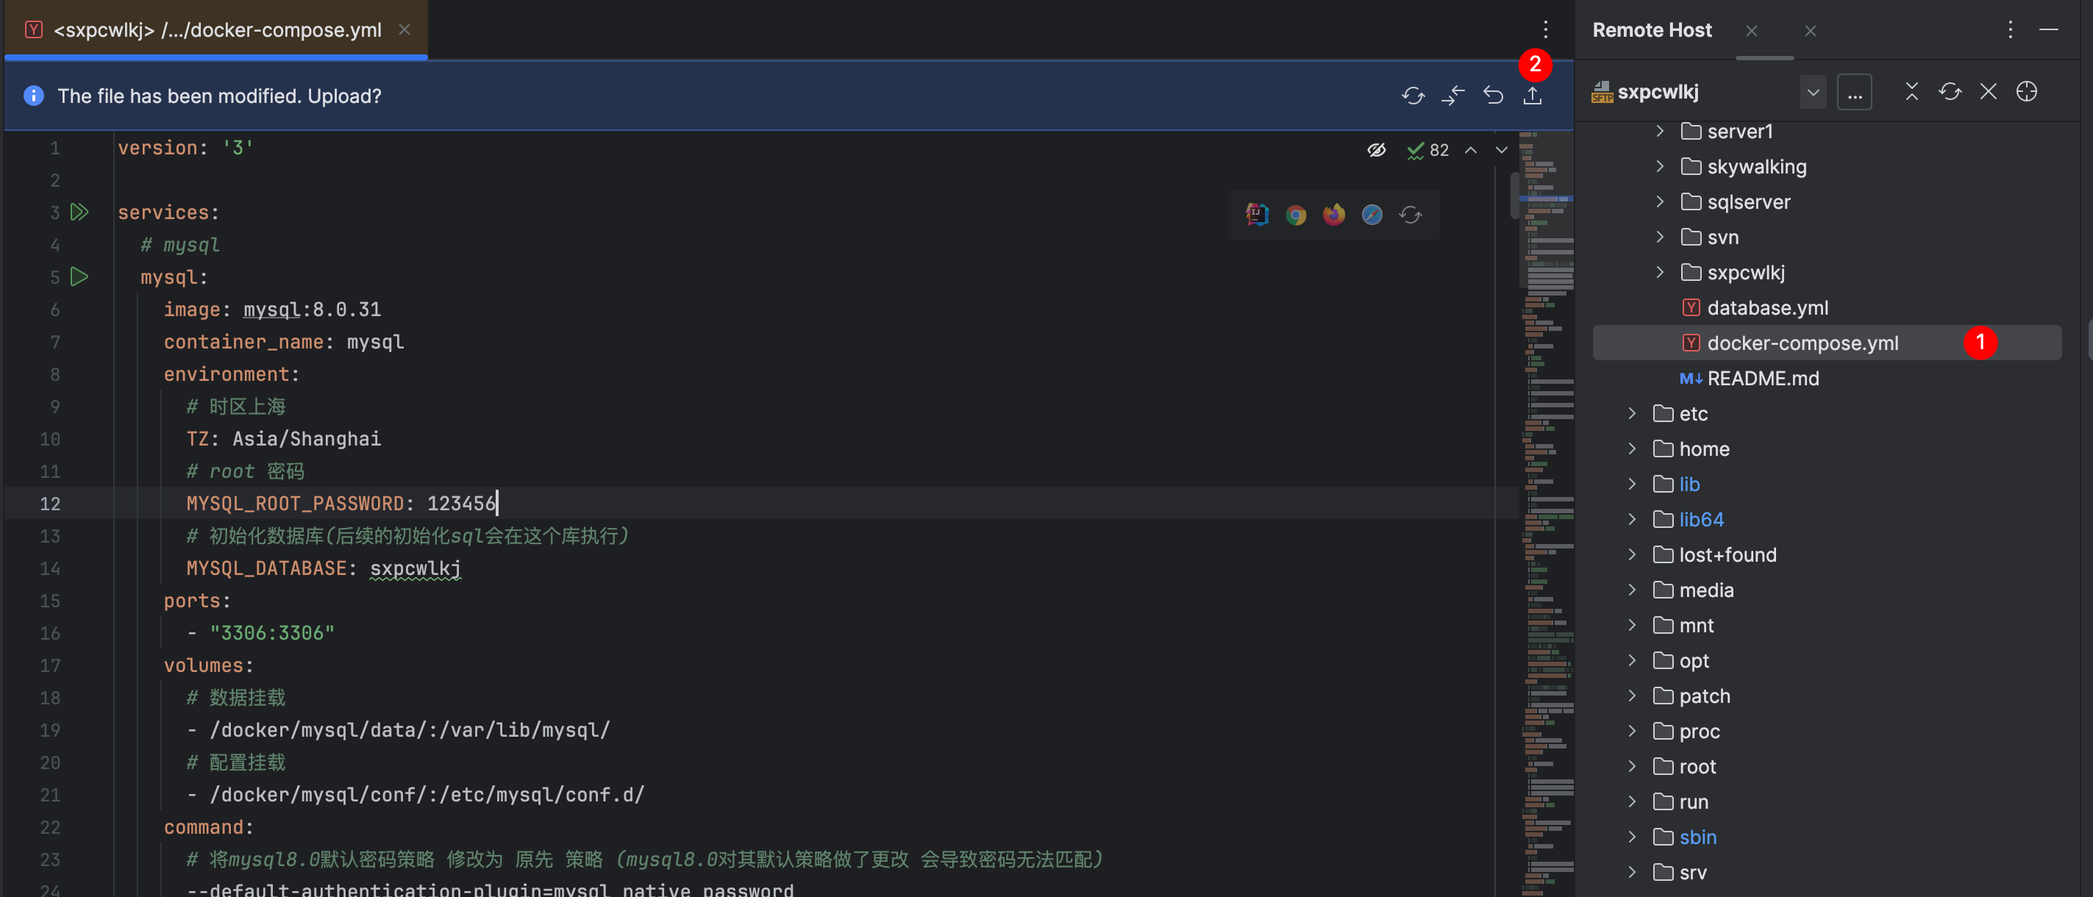The width and height of the screenshot is (2093, 897).
Task: Click the upload file icon in notification bar
Action: 1532,96
